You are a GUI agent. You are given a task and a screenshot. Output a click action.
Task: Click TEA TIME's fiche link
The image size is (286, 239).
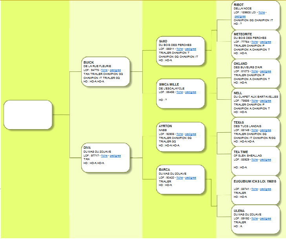pyautogui.click(x=255, y=160)
